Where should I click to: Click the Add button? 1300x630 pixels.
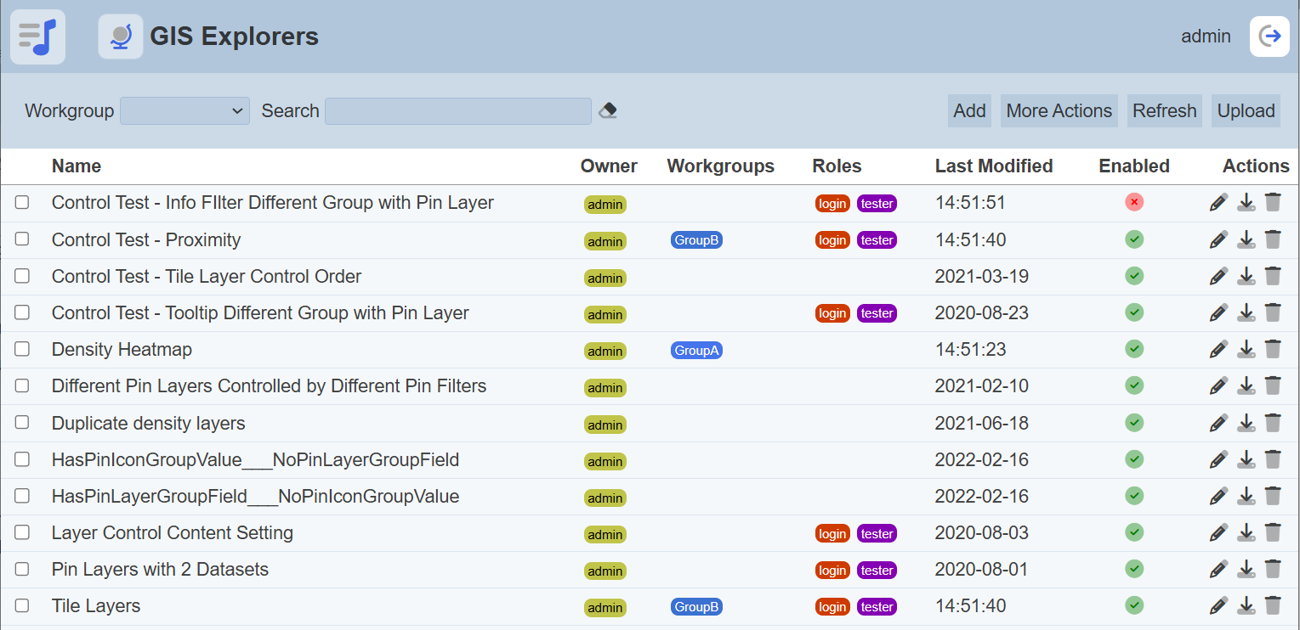pos(969,110)
